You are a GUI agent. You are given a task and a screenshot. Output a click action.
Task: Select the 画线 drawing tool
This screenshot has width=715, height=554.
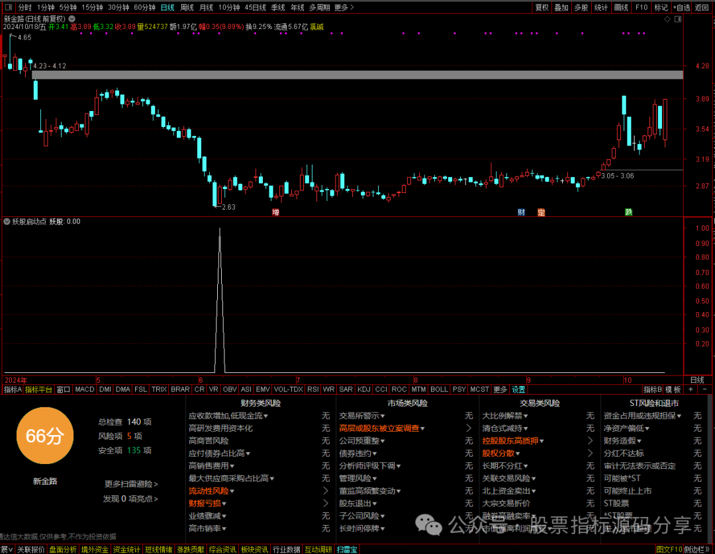pyautogui.click(x=621, y=7)
